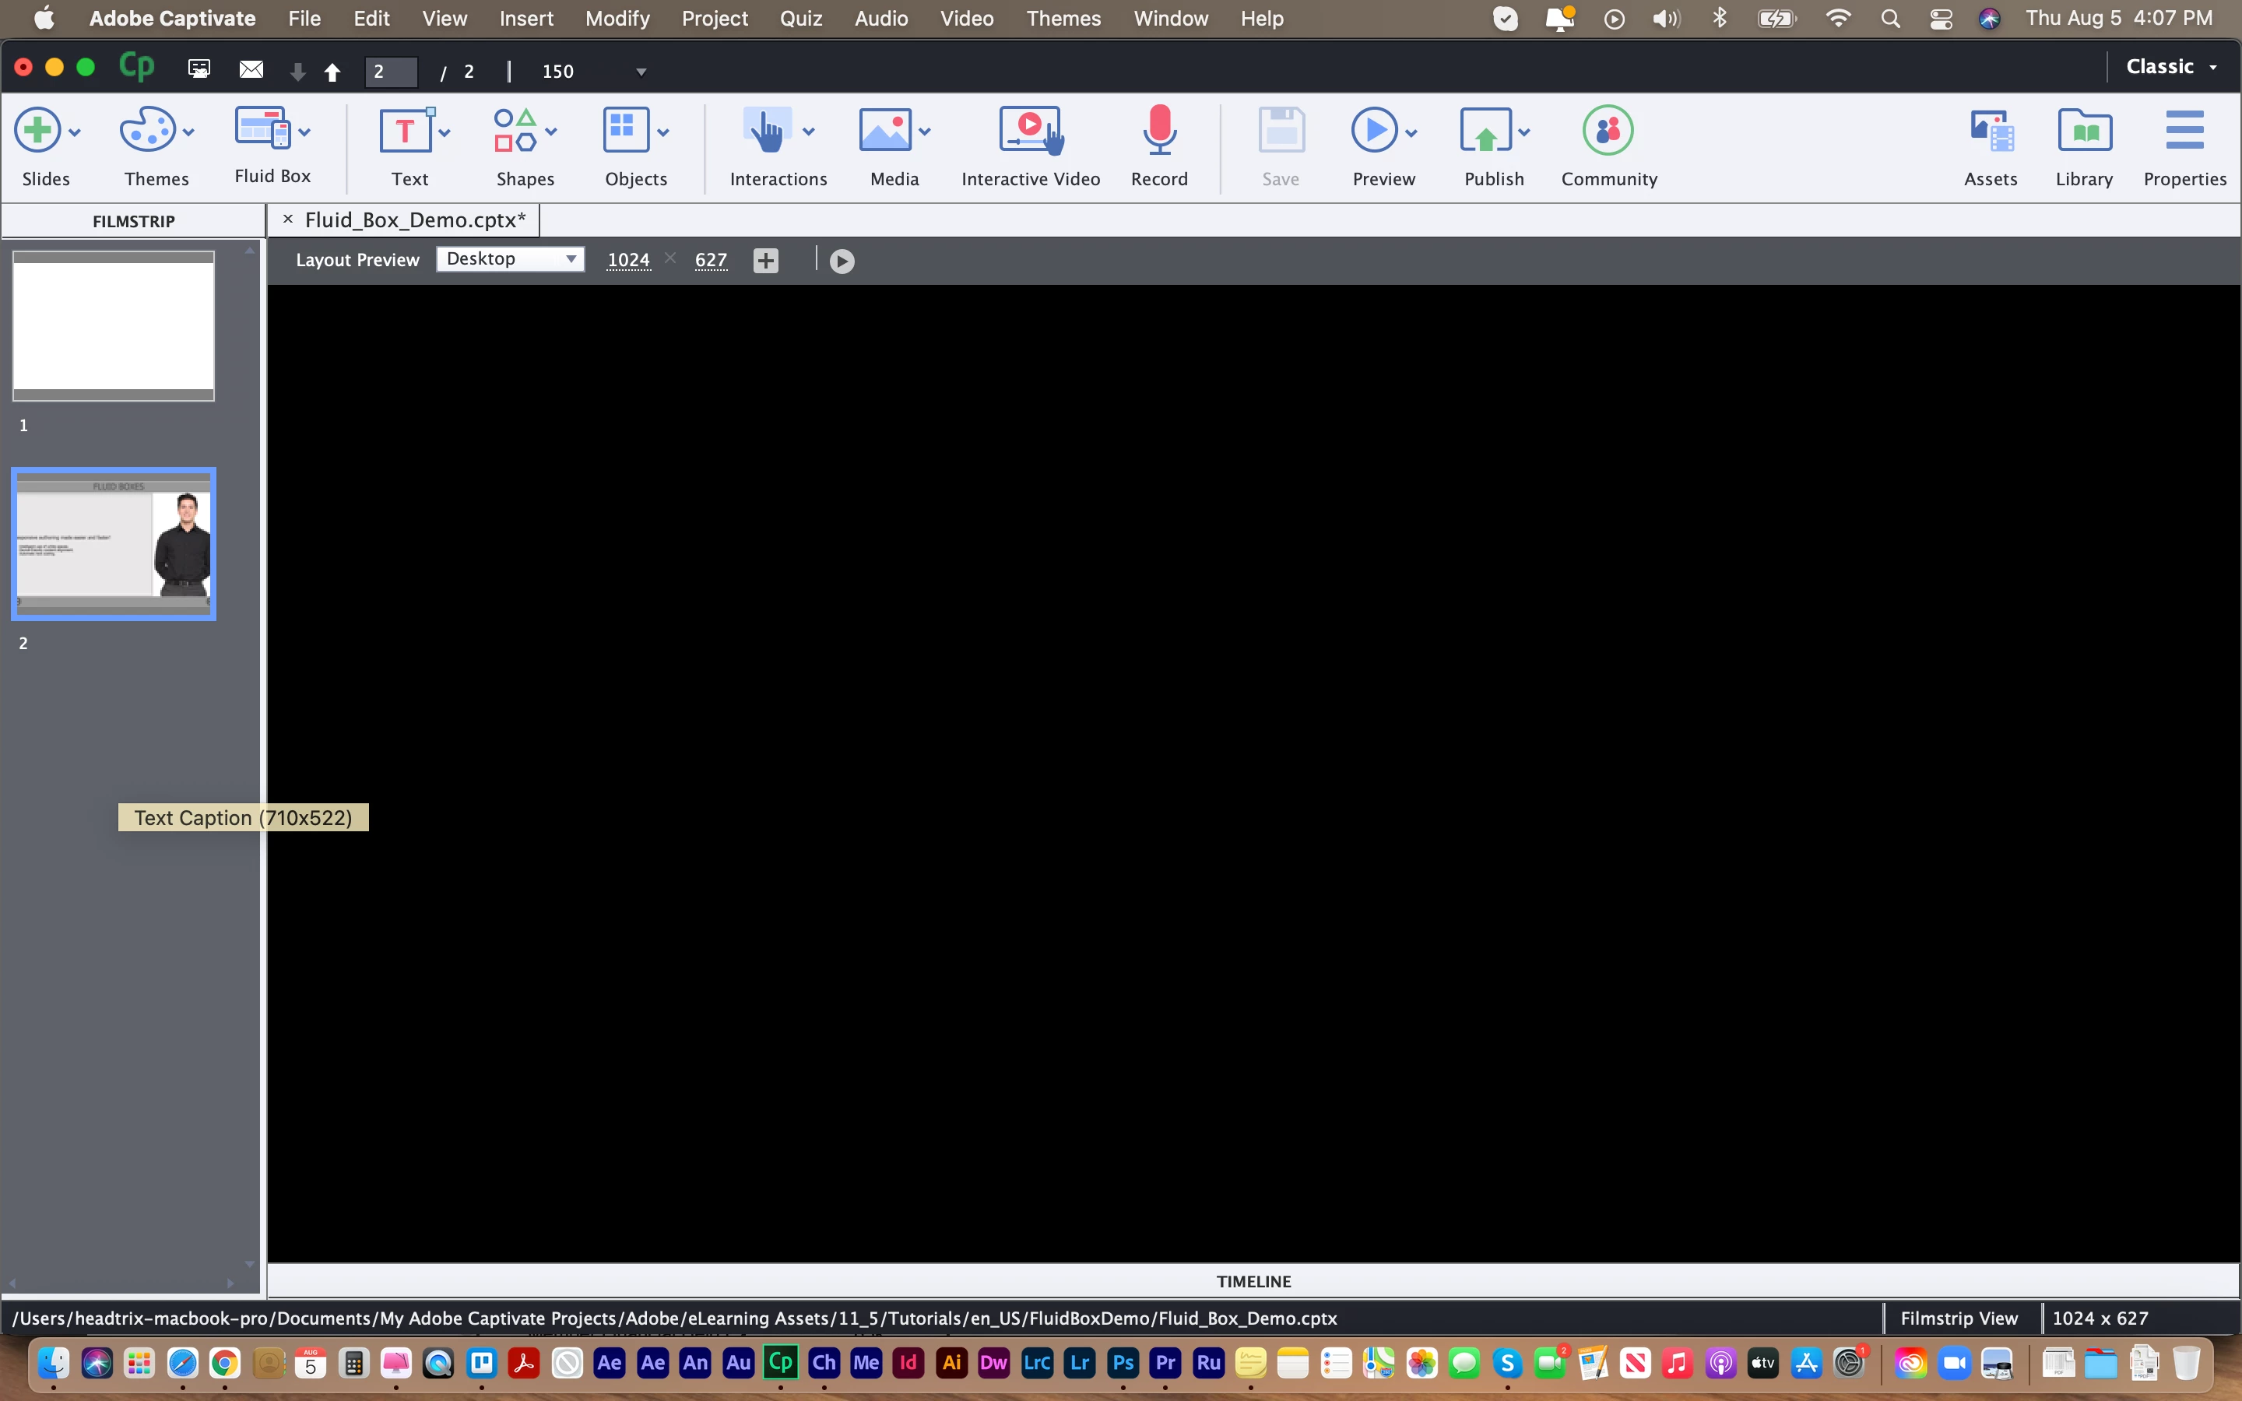Click the Record microphone icon
Image resolution: width=2242 pixels, height=1401 pixels.
[1159, 131]
